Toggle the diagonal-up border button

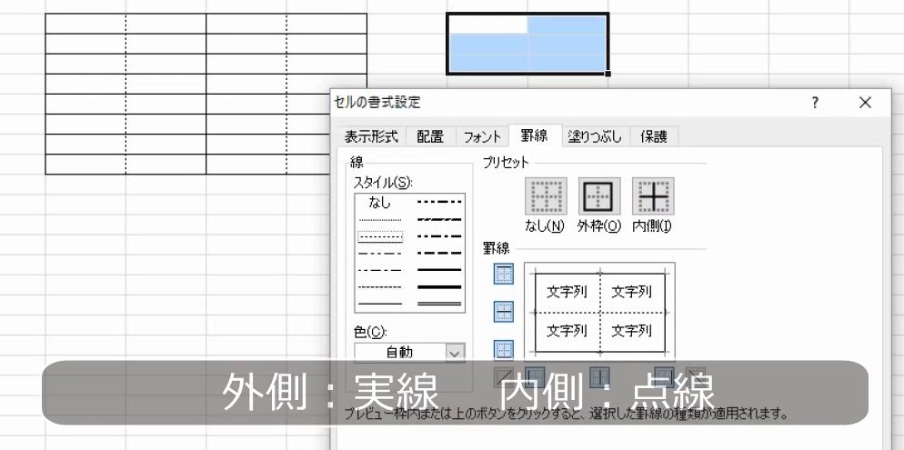(504, 377)
